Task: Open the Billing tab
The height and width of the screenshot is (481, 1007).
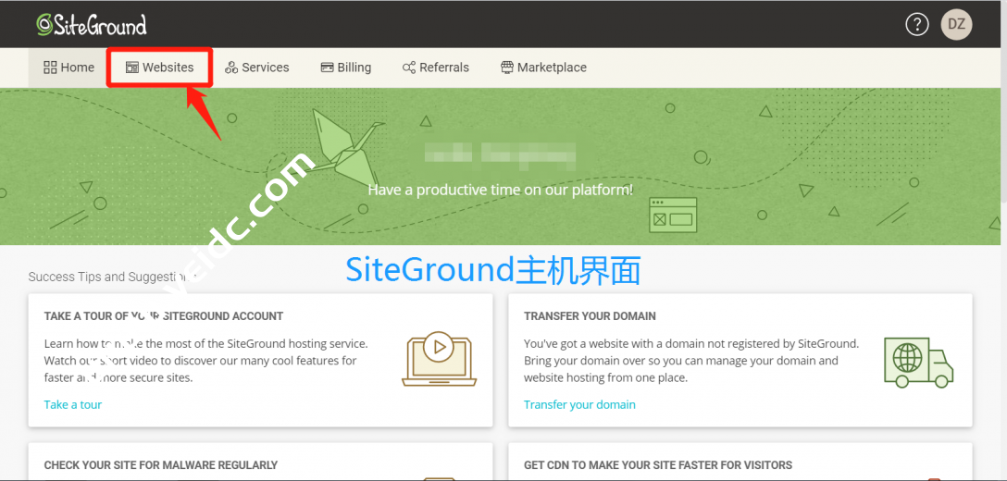Action: point(345,68)
